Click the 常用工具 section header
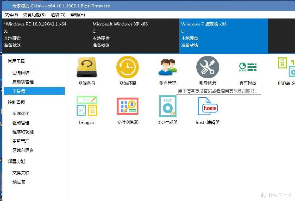Image resolution: width=295 pixels, height=201 pixels. [16, 61]
